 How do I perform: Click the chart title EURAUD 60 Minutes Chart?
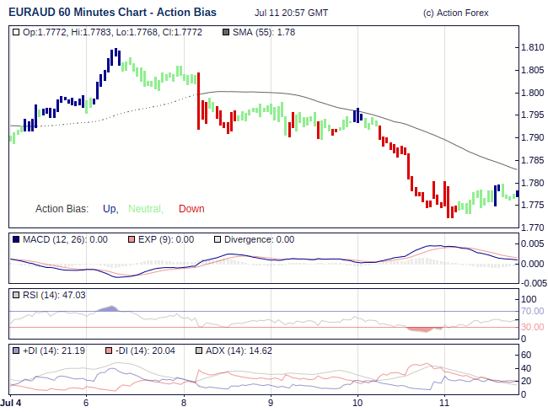coord(112,13)
